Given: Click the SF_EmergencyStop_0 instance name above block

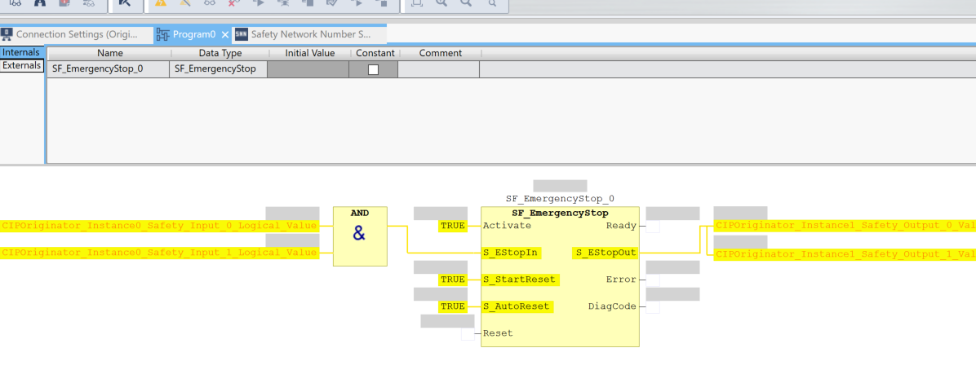Looking at the screenshot, I should [x=560, y=199].
